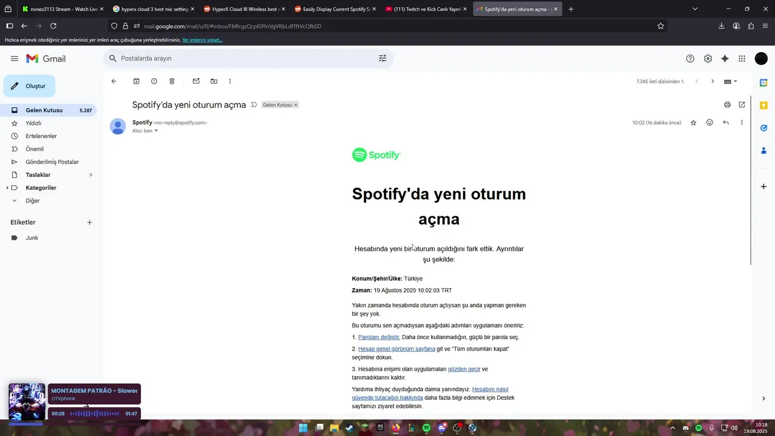This screenshot has height=436, width=775.
Task: Go to next conversation arrow
Action: point(712,81)
